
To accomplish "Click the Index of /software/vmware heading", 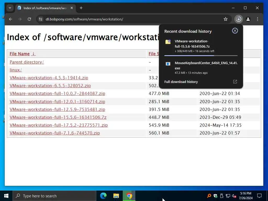I will 83,37.
